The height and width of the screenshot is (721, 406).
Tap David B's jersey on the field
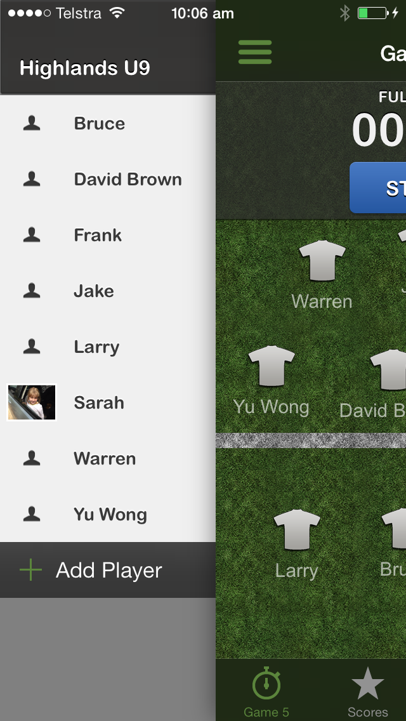click(388, 369)
